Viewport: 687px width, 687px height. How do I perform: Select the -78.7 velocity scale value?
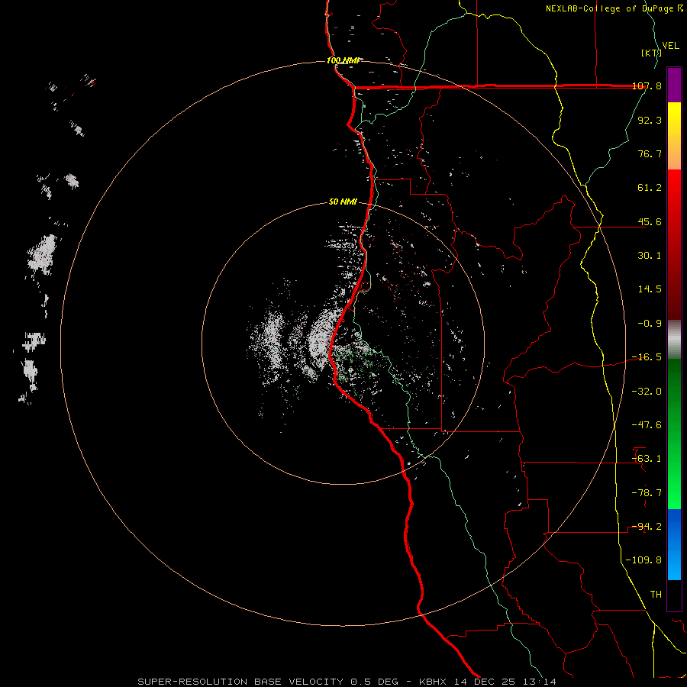point(647,493)
